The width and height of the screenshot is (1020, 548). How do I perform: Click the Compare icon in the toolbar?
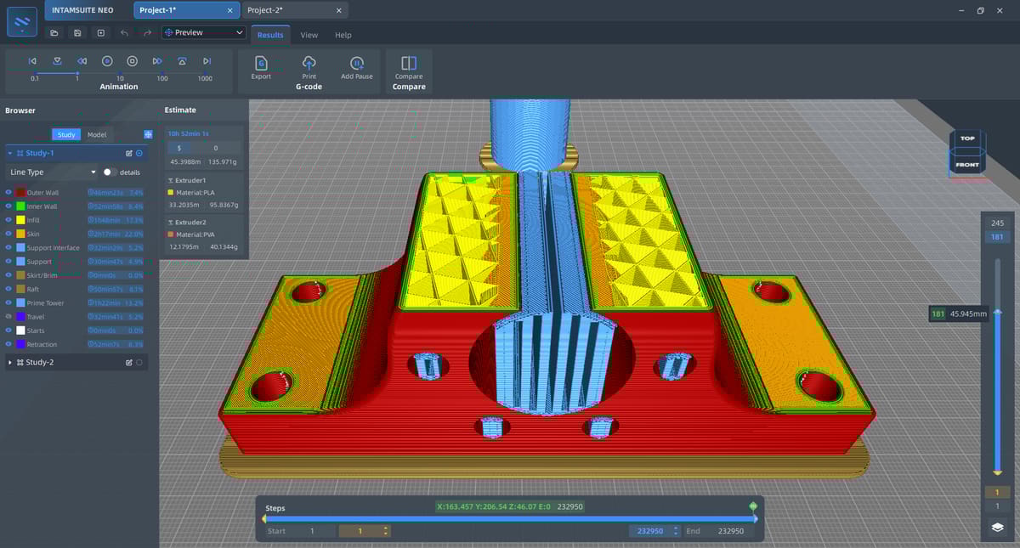[x=408, y=67]
